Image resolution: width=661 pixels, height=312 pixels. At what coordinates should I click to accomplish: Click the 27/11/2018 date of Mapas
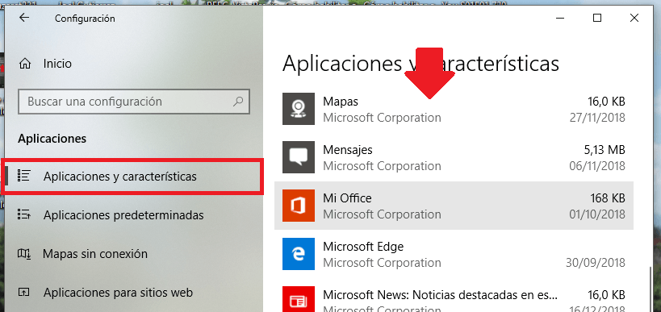[x=597, y=118]
